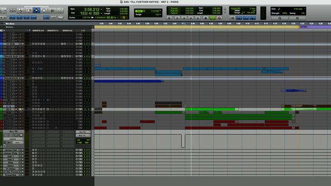Image resolution: width=331 pixels, height=186 pixels.
Task: Select the 21 Dly Throw track name
Action: [x=10, y=172]
